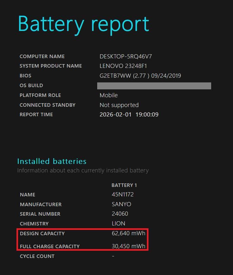Select the LION chemistry value
Screen dimensions: 233x275
[x=118, y=224]
